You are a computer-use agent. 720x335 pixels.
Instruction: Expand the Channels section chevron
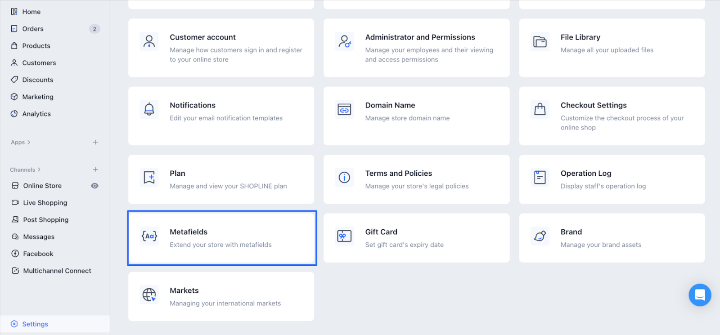pos(39,170)
